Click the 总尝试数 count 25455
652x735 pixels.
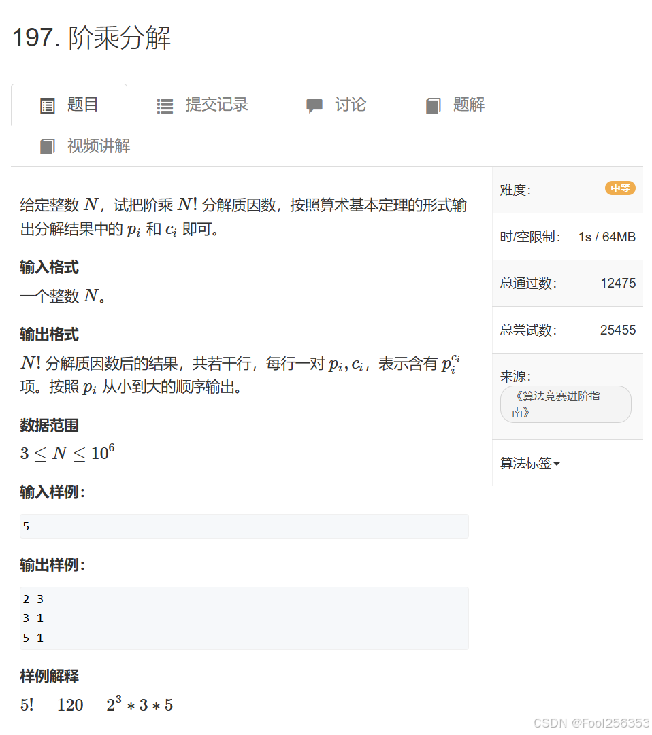[x=617, y=330]
